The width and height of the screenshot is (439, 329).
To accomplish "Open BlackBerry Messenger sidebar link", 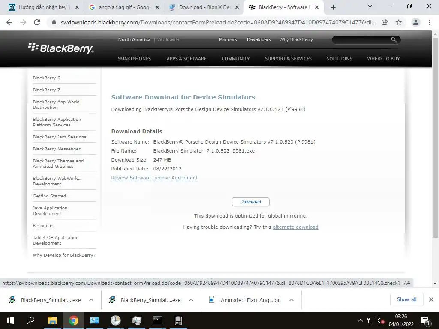I will point(57,149).
